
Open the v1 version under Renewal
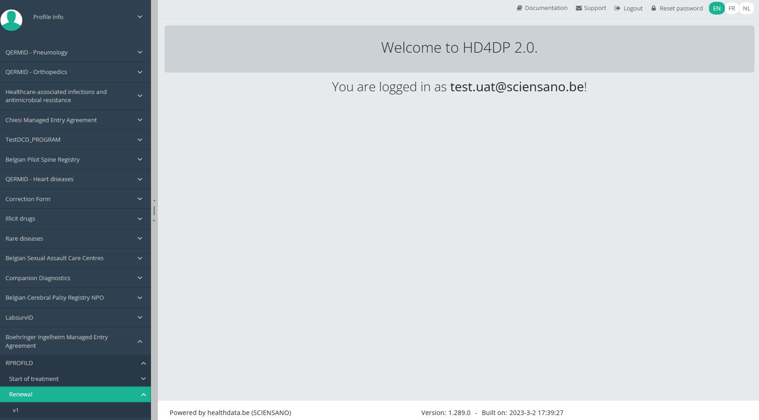(15, 410)
